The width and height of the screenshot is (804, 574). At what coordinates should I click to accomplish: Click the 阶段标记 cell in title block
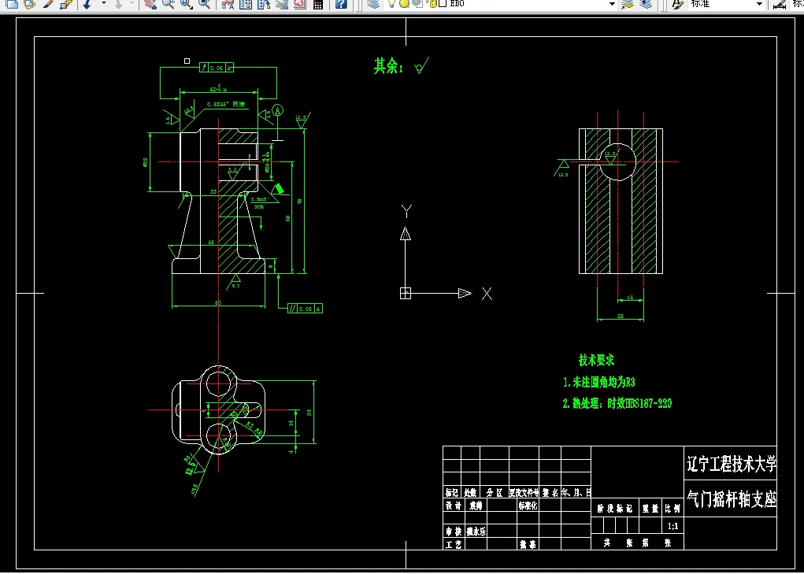pyautogui.click(x=615, y=509)
